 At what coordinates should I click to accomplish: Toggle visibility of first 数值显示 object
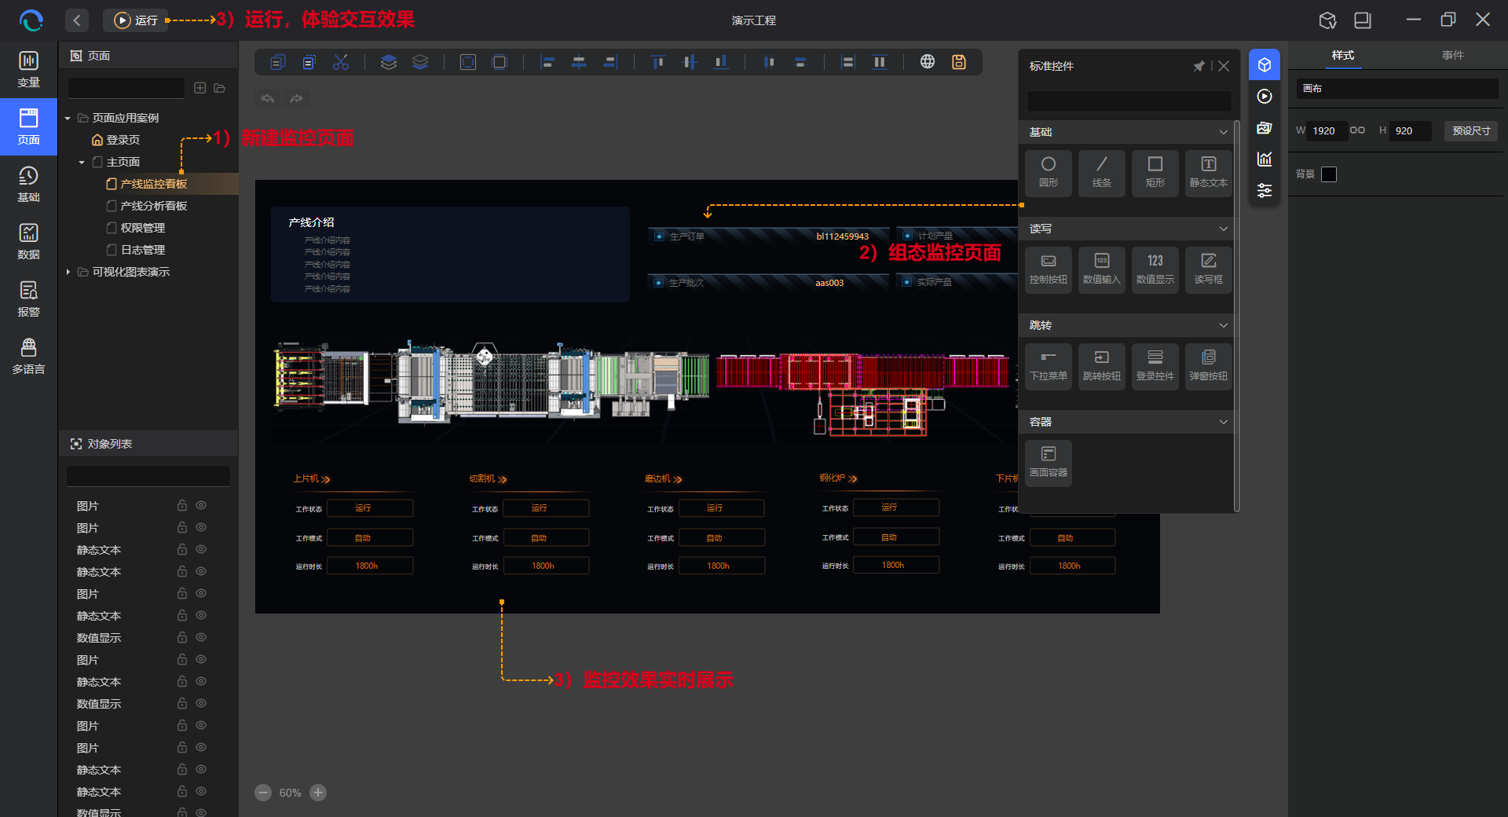pyautogui.click(x=201, y=637)
